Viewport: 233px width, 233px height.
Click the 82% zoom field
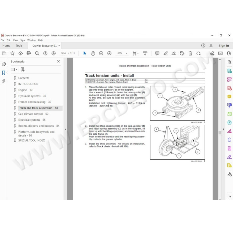tap(119, 53)
